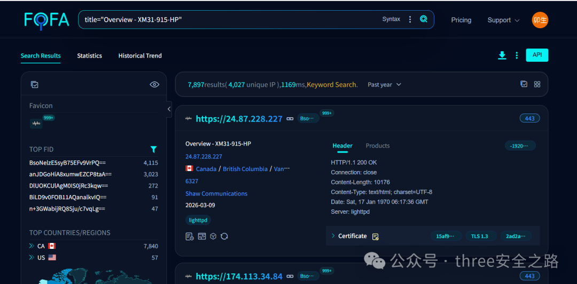Click the refresh icon in result card
The height and width of the screenshot is (284, 577).
(x=224, y=236)
